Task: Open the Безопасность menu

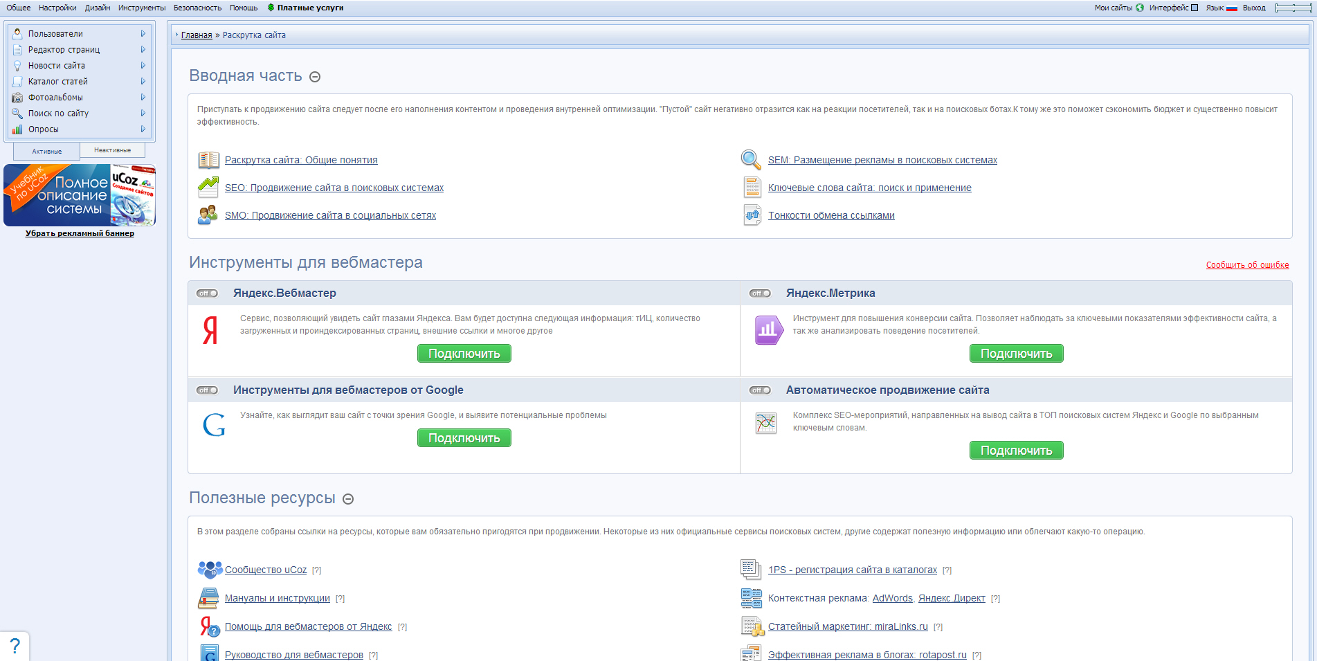Action: [x=197, y=8]
